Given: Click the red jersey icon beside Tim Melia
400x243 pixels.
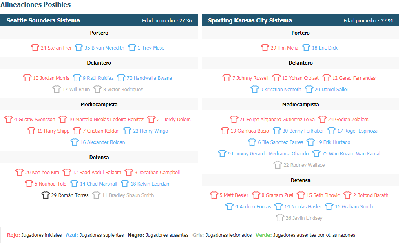Looking at the screenshot, I should (x=265, y=48).
